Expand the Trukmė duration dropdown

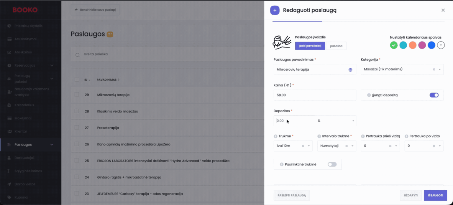point(309,146)
